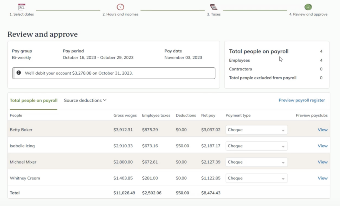
Task: Open Michael Mixer's payment type dropdown
Action: pyautogui.click(x=256, y=162)
